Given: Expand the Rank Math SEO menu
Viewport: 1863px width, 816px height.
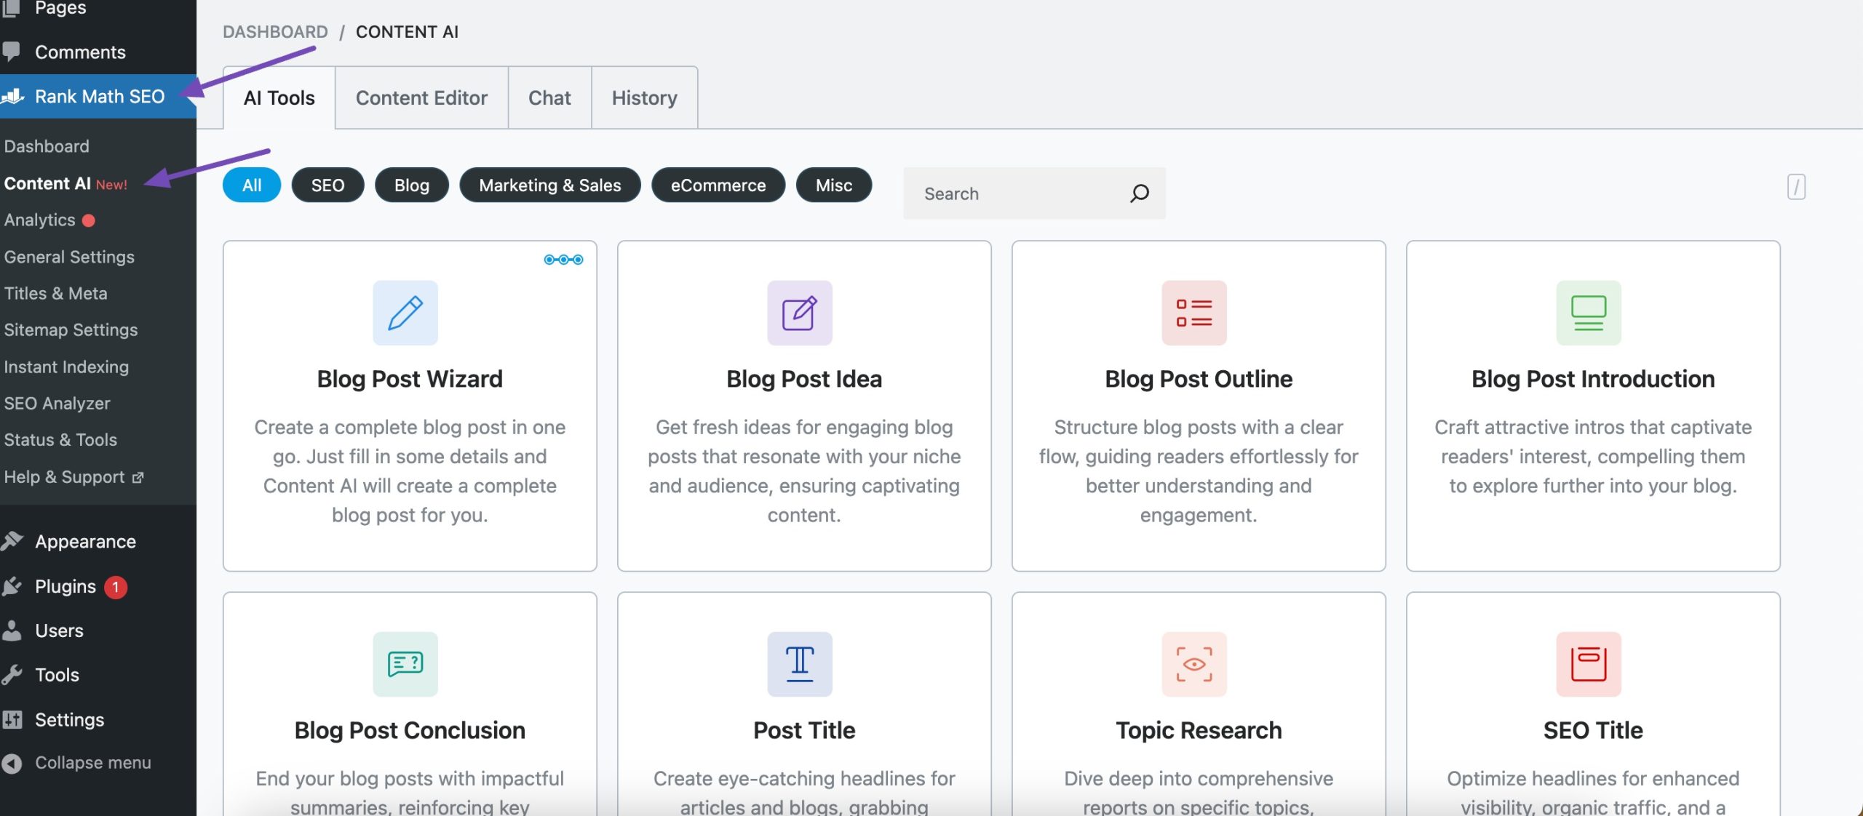Looking at the screenshot, I should [99, 95].
